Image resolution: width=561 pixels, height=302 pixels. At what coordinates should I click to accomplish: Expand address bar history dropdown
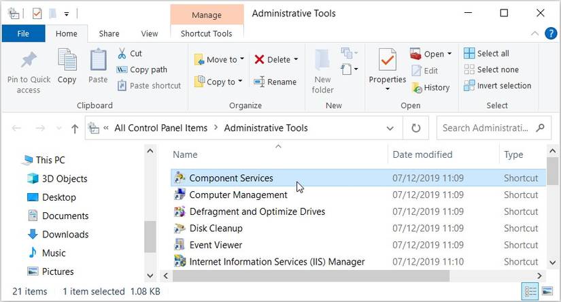click(x=390, y=128)
